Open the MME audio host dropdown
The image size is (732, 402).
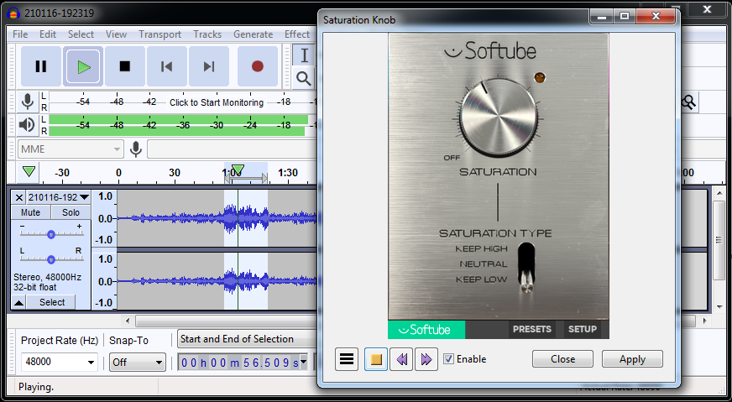pos(71,149)
